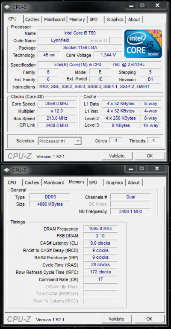This screenshot has width=171, height=329.
Task: Click FSB:DRAM ratio value 2:10
Action: point(100,236)
